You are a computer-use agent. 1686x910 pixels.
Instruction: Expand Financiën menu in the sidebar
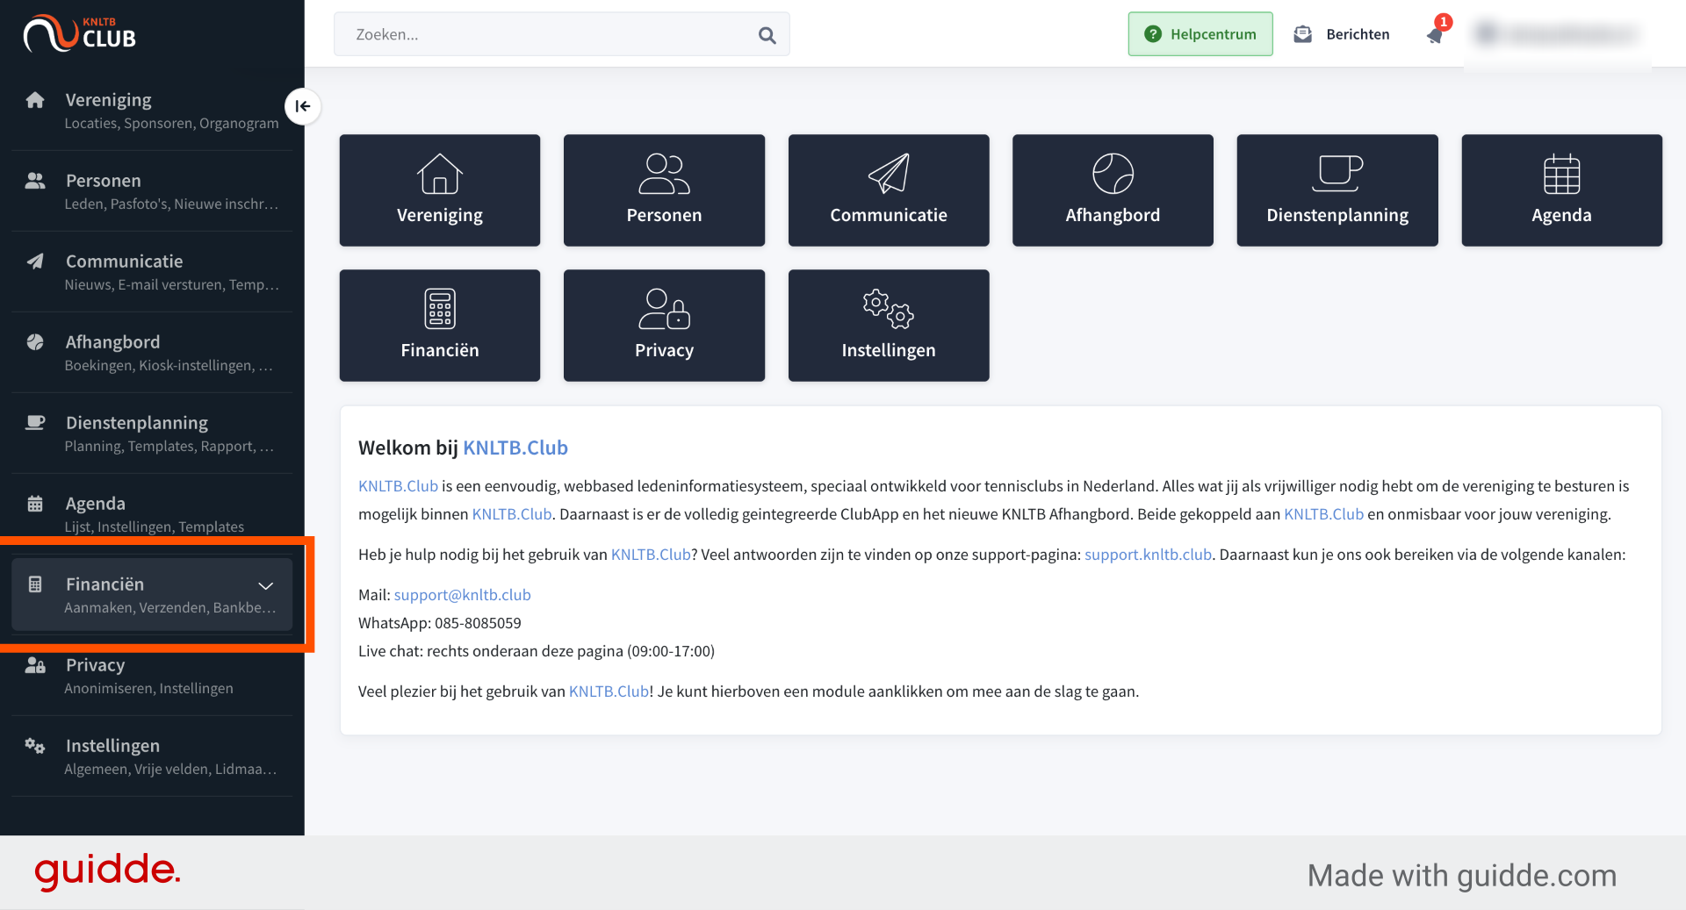point(152,595)
